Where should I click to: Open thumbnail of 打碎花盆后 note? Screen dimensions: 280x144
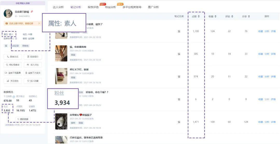click(61, 140)
